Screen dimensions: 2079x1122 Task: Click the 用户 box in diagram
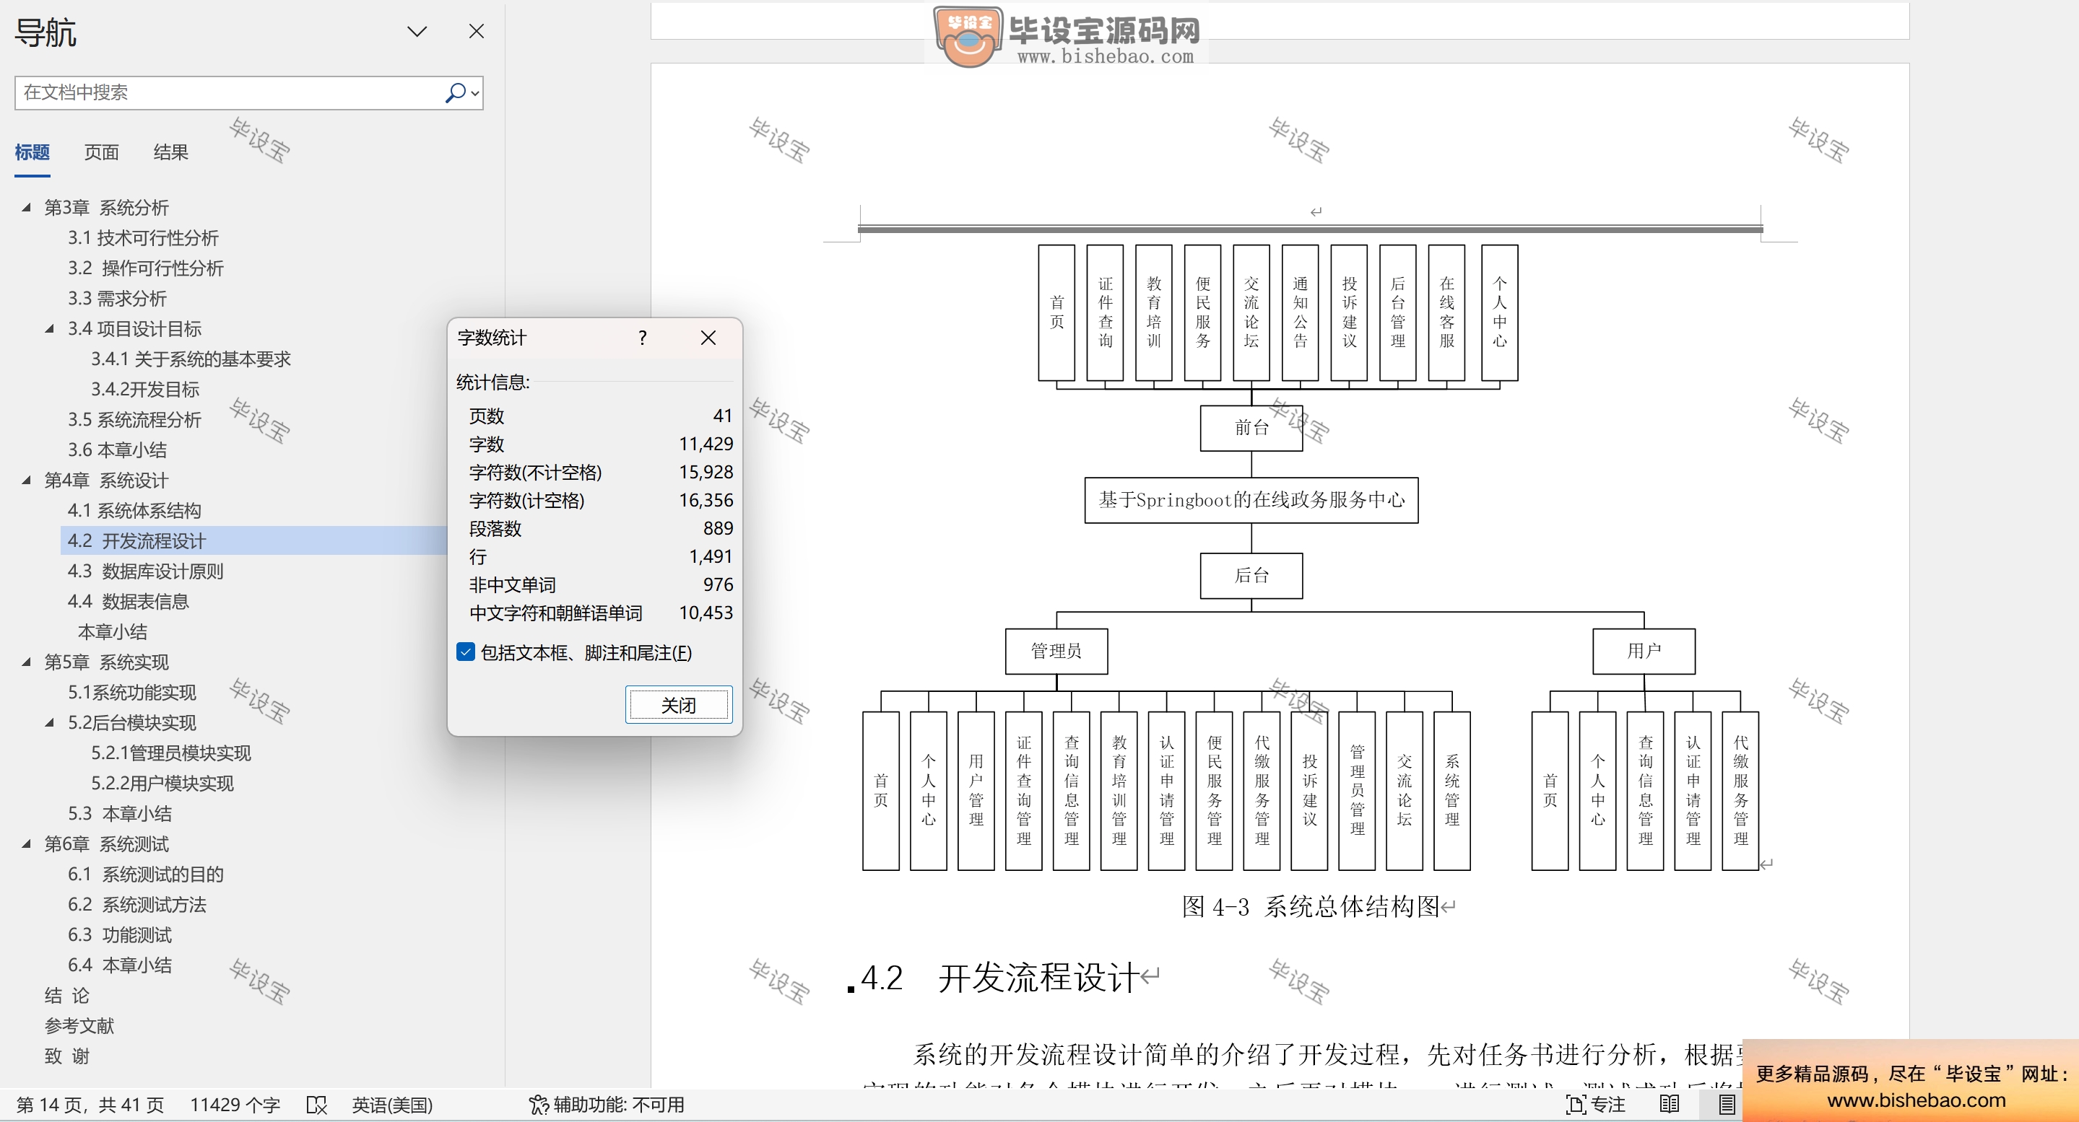tap(1643, 651)
